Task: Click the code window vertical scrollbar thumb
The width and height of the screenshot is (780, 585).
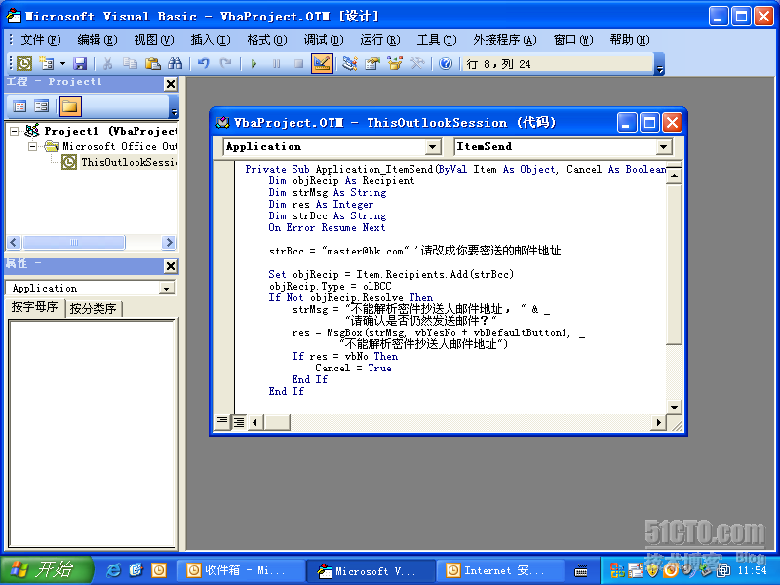Action: (x=674, y=263)
